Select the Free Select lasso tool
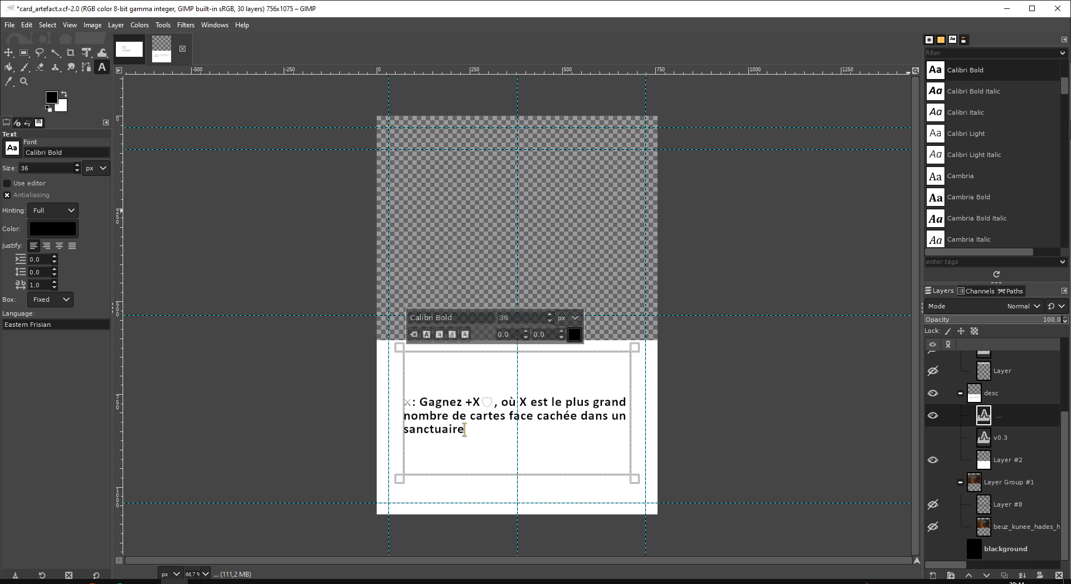The width and height of the screenshot is (1071, 584). (x=40, y=53)
